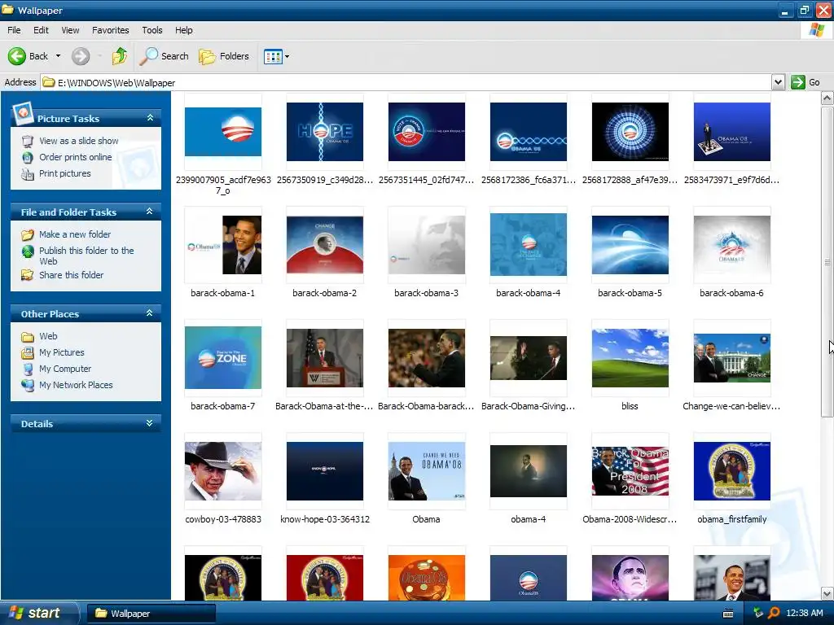
Task: Click the slide show icon
Action: (28, 142)
